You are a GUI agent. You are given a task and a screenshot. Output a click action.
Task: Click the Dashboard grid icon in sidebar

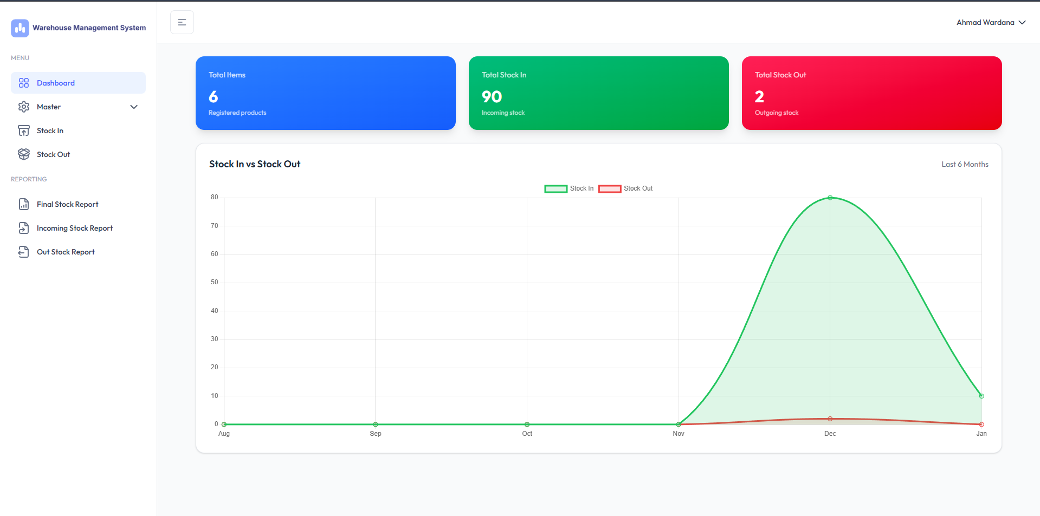(24, 83)
